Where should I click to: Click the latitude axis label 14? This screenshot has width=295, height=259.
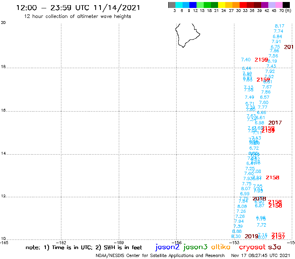[x=3, y=153]
